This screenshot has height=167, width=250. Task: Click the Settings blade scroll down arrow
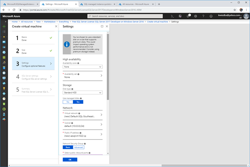pyautogui.click(x=108, y=154)
